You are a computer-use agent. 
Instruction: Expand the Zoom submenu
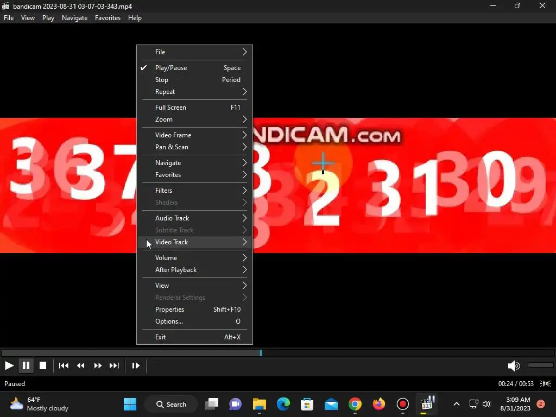pyautogui.click(x=195, y=119)
